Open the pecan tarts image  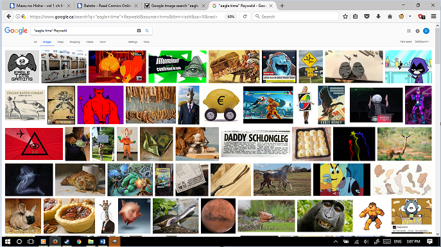click(x=69, y=216)
